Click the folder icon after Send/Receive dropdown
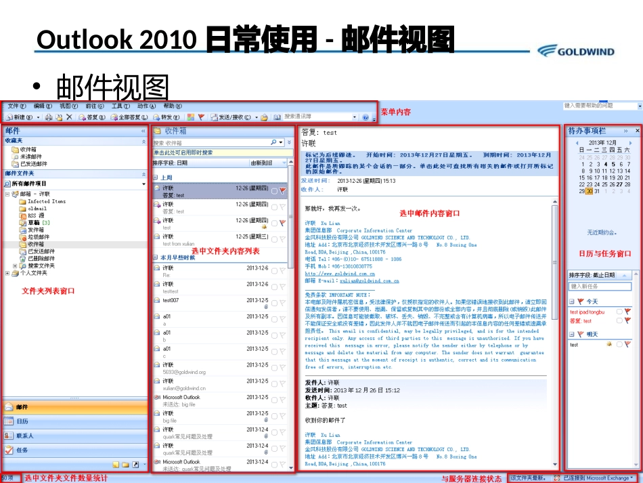 pyautogui.click(x=265, y=117)
